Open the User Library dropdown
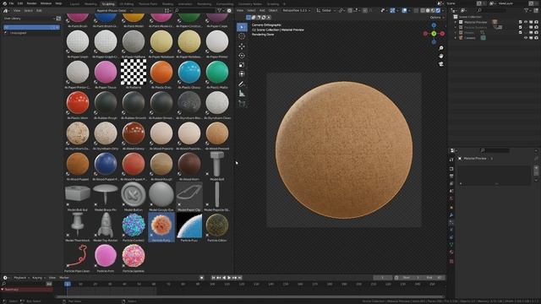The width and height of the screenshot is (541, 304). click(29, 19)
